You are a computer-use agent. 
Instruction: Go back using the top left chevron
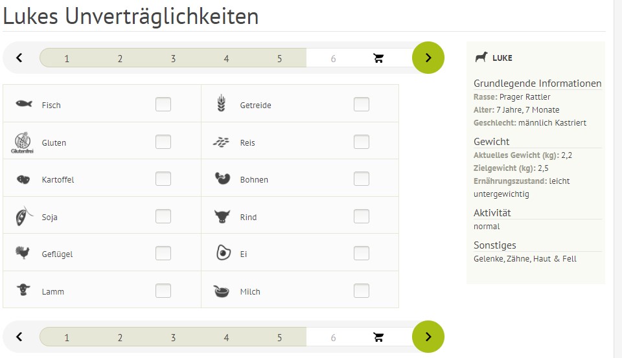[19, 58]
